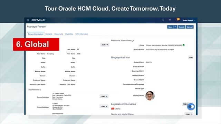Viewport: 221px width, 124px height.
Task: Open Edit dropdown for China home address
Action: (x=104, y=106)
